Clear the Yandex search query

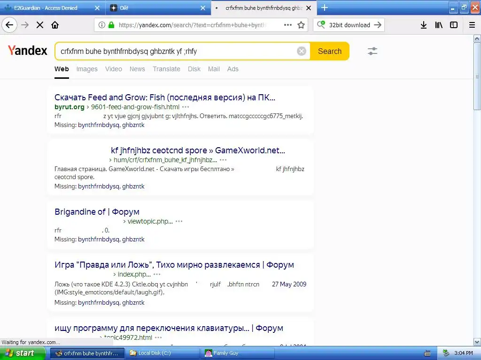302,51
